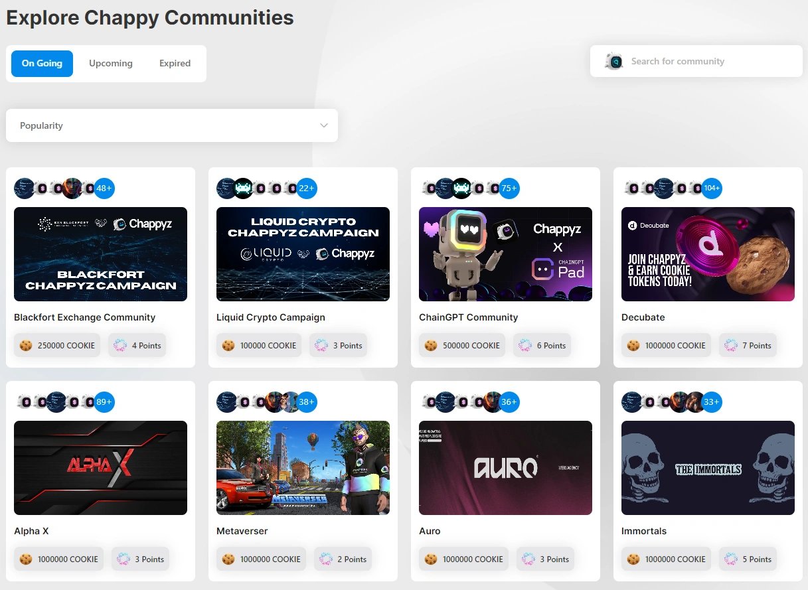Open the Decubate cookie banner image
808x590 pixels.
[708, 254]
